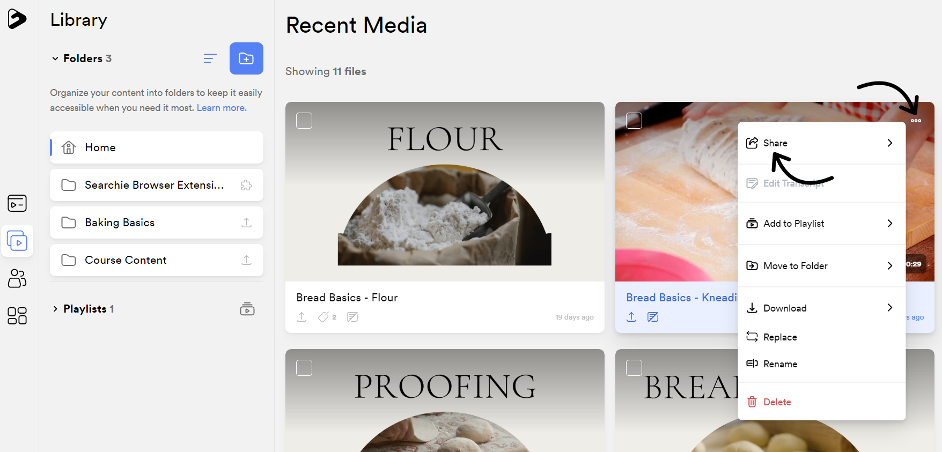This screenshot has width=942, height=452.
Task: Click share icon under Bread Basics - Flour
Action: point(301,317)
